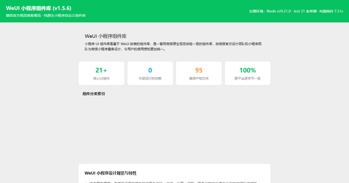
Task: Click the "WeUI 小程序组件库" section heading
Action: [106, 36]
